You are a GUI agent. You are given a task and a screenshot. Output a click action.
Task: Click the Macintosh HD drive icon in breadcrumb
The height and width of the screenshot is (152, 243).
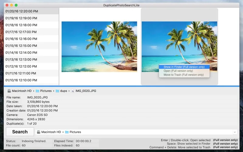coord(9,91)
